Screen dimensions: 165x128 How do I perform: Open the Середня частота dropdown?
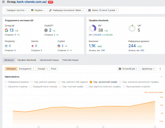16,10
